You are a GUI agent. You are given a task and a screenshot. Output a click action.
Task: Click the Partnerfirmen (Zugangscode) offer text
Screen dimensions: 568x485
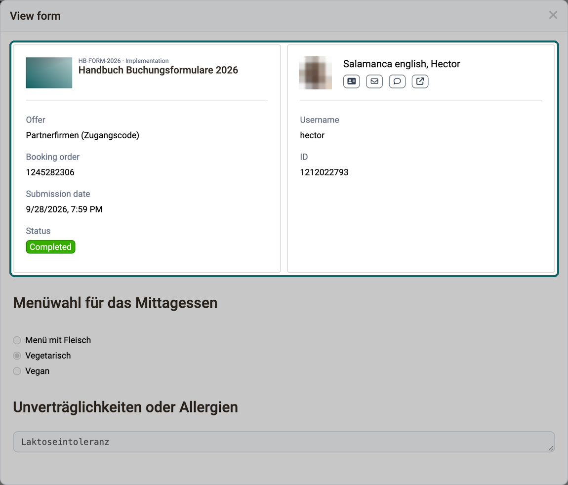point(82,135)
